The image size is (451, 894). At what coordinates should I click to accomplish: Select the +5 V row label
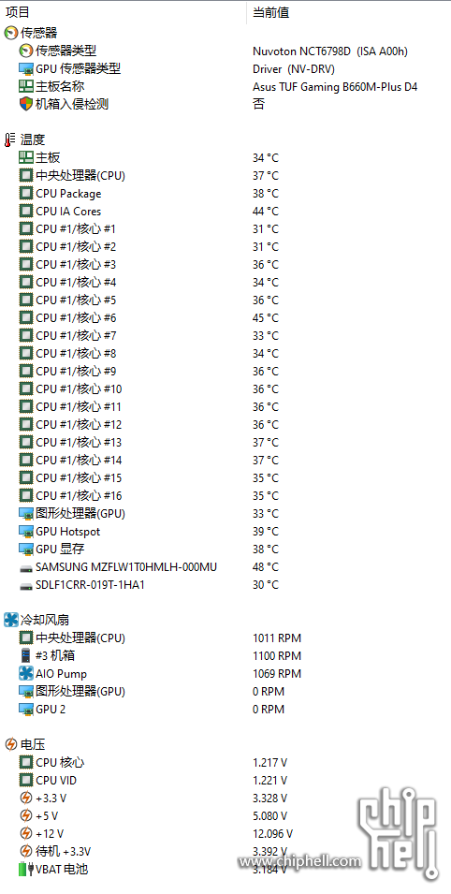click(x=47, y=816)
